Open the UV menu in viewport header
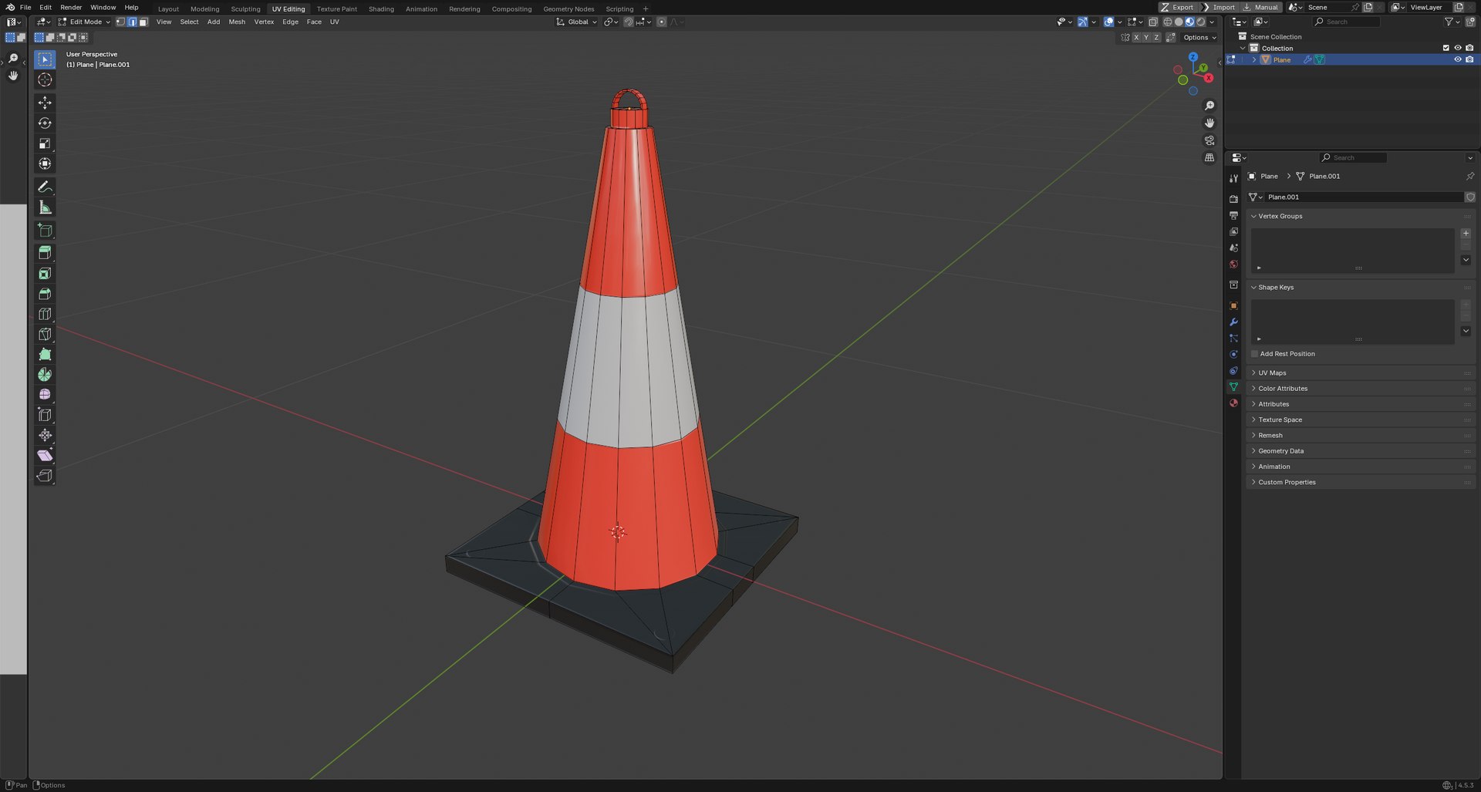Image resolution: width=1481 pixels, height=792 pixels. point(334,22)
